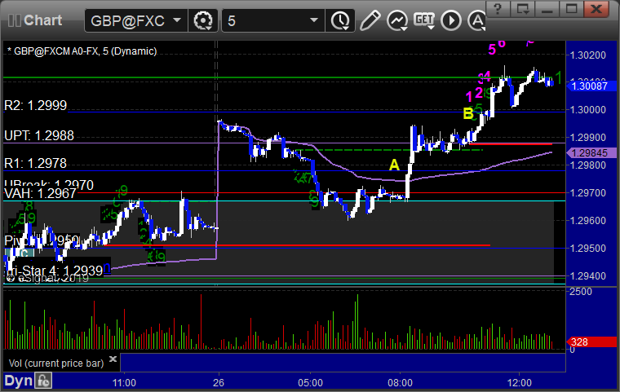Click the 05:00 time axis label
The width and height of the screenshot is (620, 392).
pos(310,382)
